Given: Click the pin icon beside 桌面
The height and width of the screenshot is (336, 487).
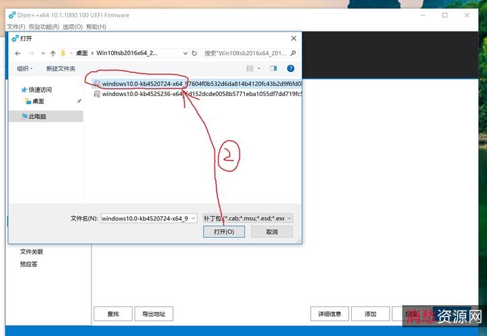Looking at the screenshot, I should coord(79,101).
